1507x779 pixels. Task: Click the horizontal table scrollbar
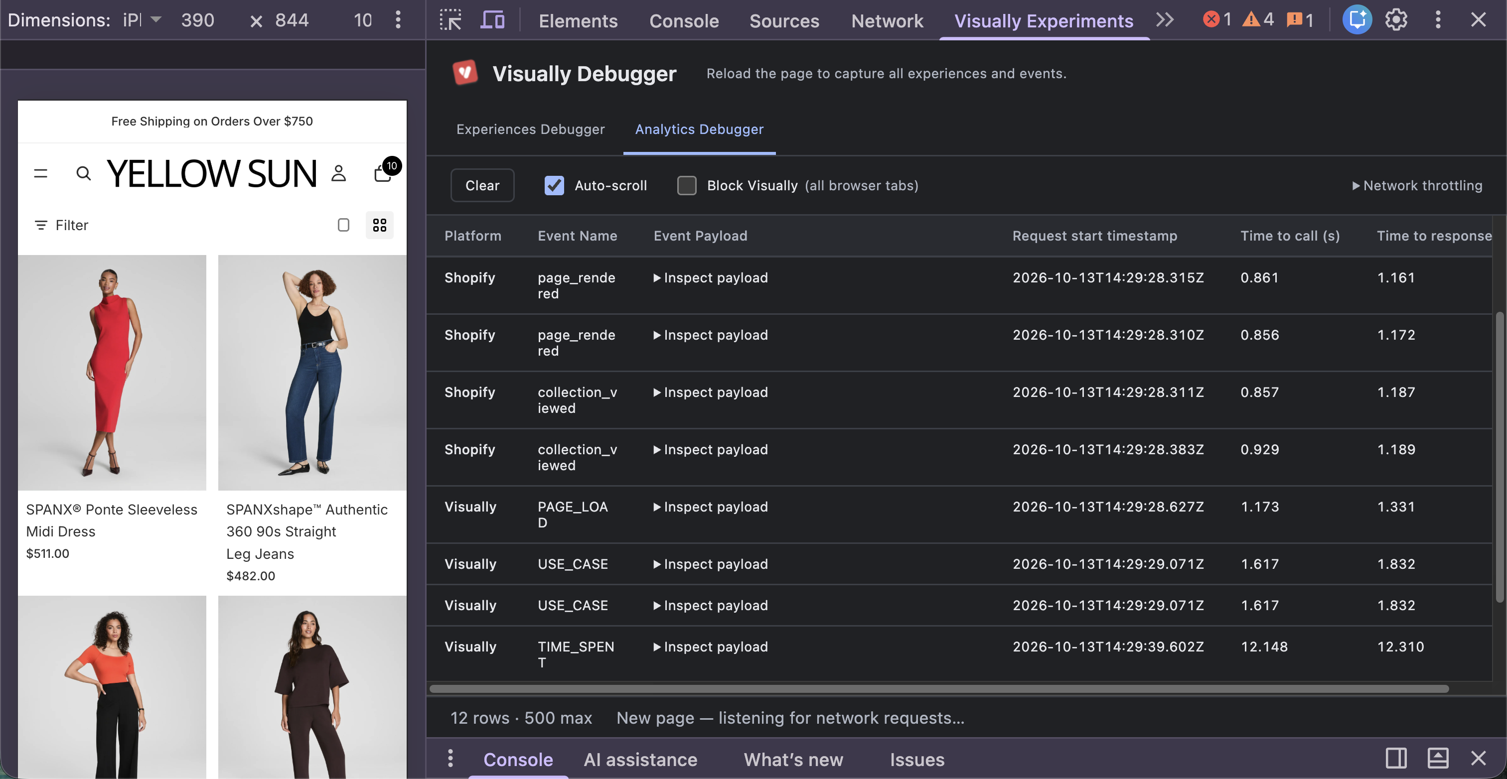click(x=938, y=688)
